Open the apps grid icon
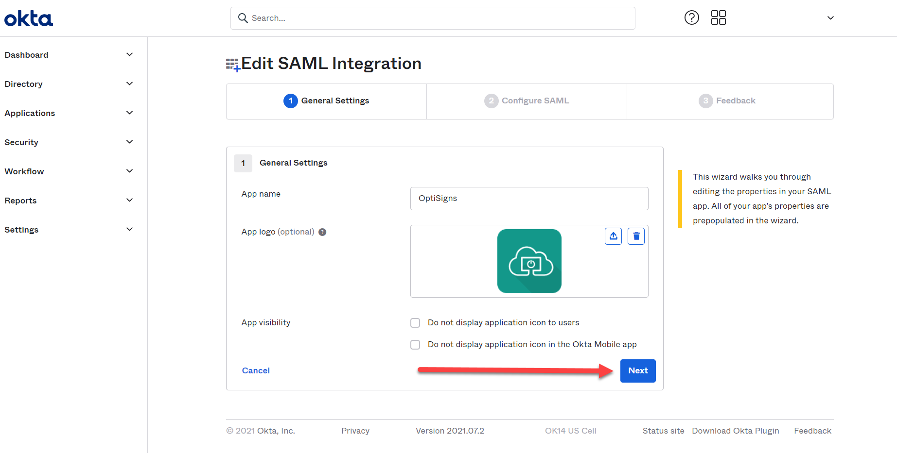 click(x=718, y=18)
